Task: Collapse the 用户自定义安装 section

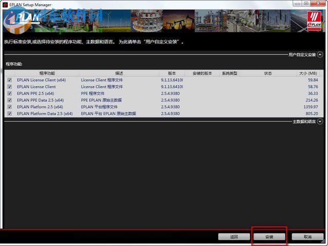Action: pos(320,55)
